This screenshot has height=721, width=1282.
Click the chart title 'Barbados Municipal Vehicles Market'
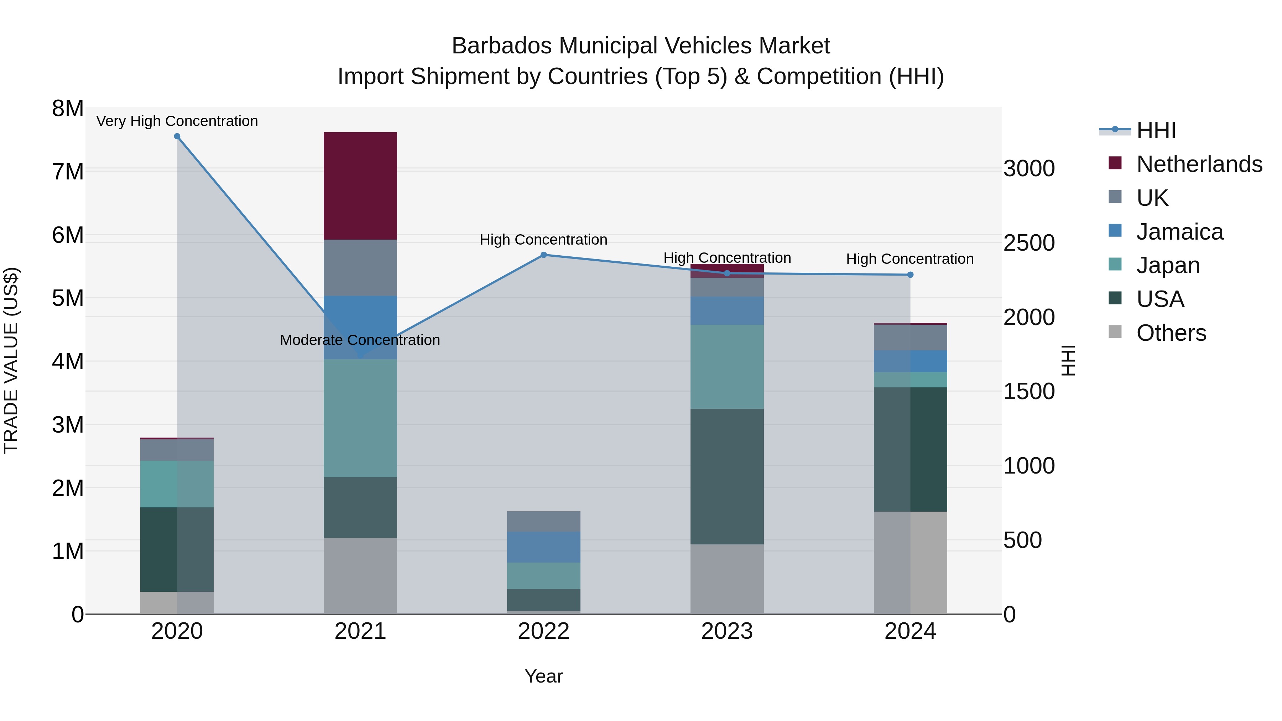[641, 46]
